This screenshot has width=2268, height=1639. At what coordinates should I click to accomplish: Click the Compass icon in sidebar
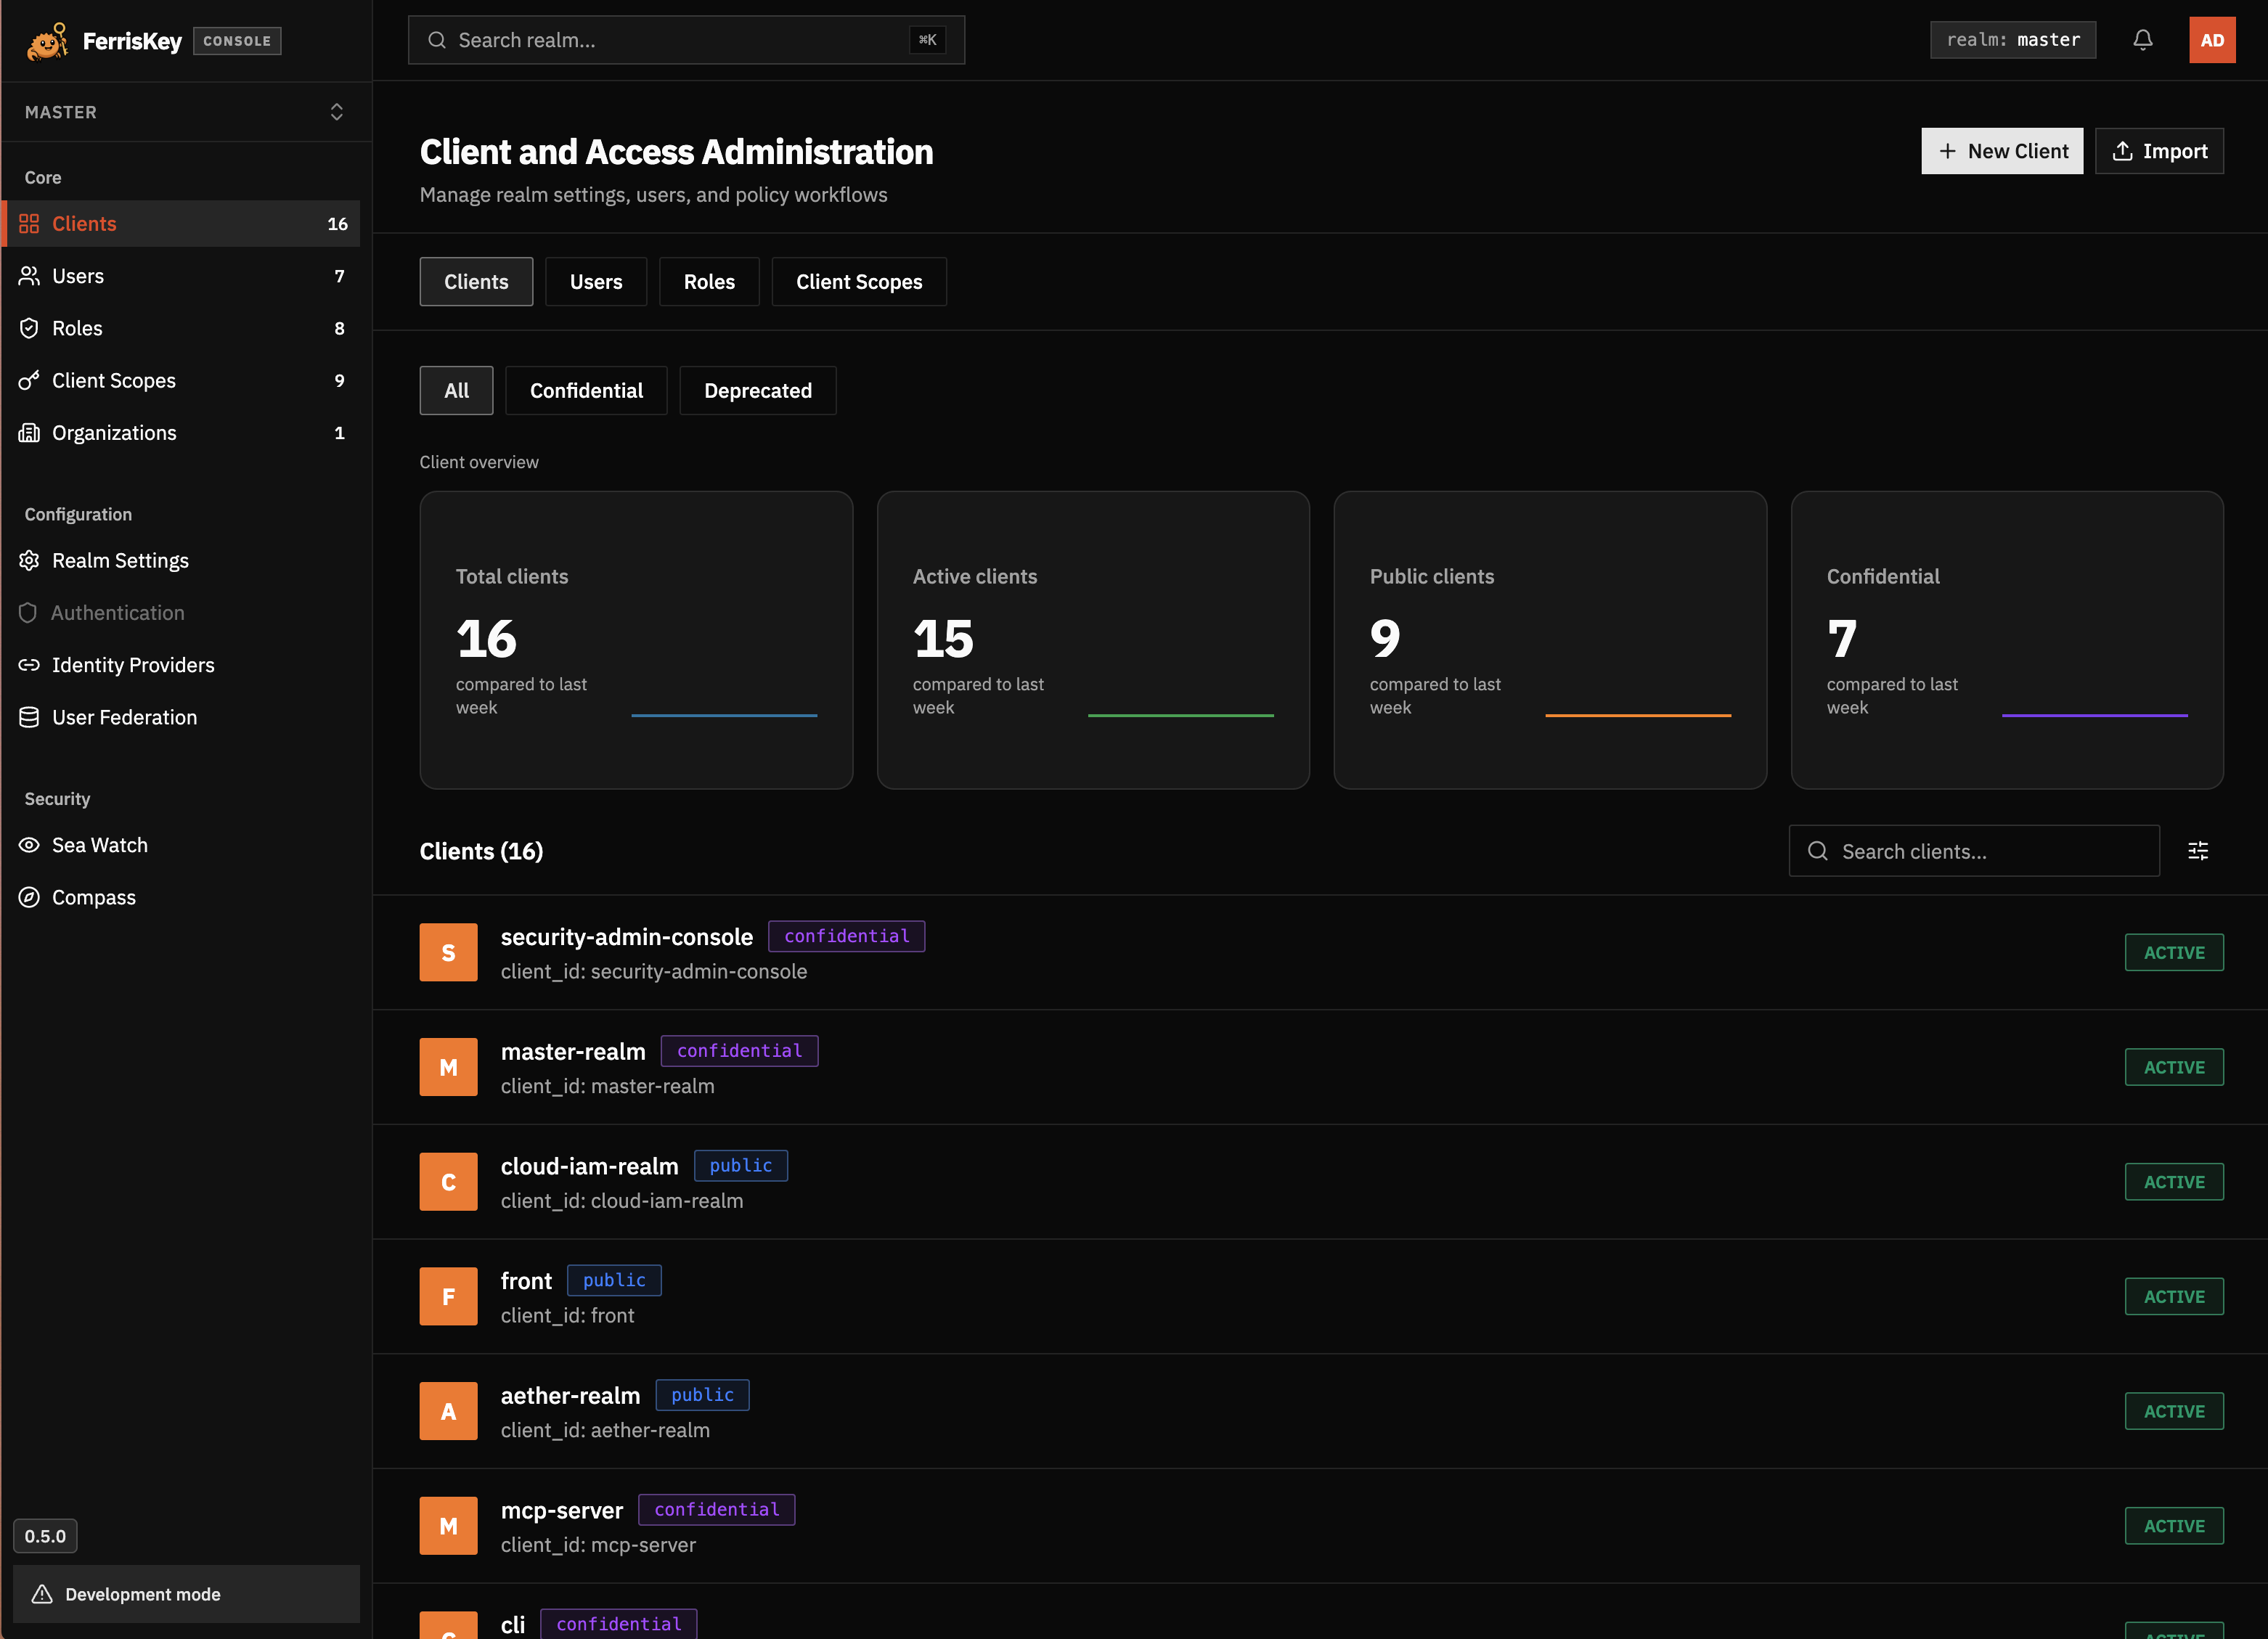29,897
